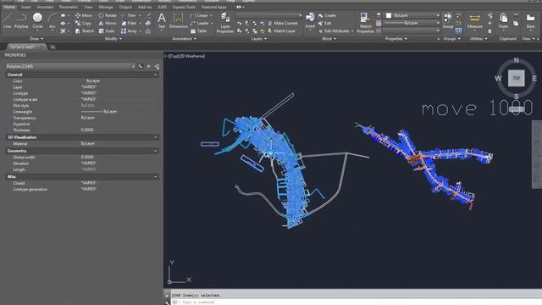Click the Select Objects plus icon in Properties
The image size is (542, 305).
149,66
